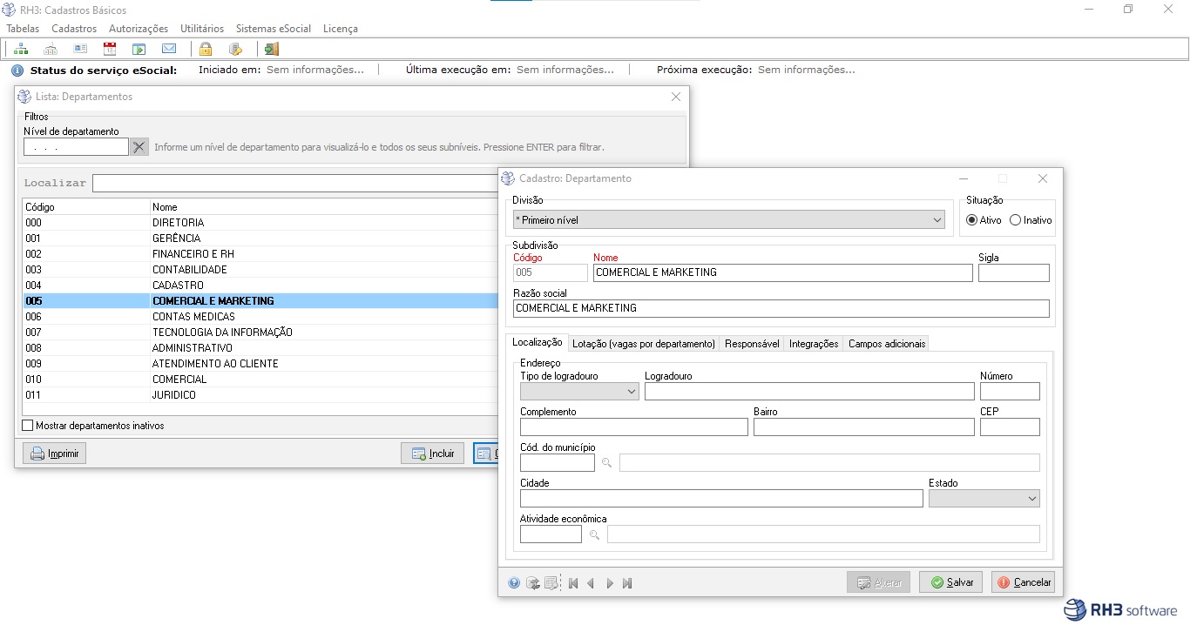The height and width of the screenshot is (625, 1190).
Task: Click the envelope mail toolbar icon
Action: pyautogui.click(x=169, y=49)
